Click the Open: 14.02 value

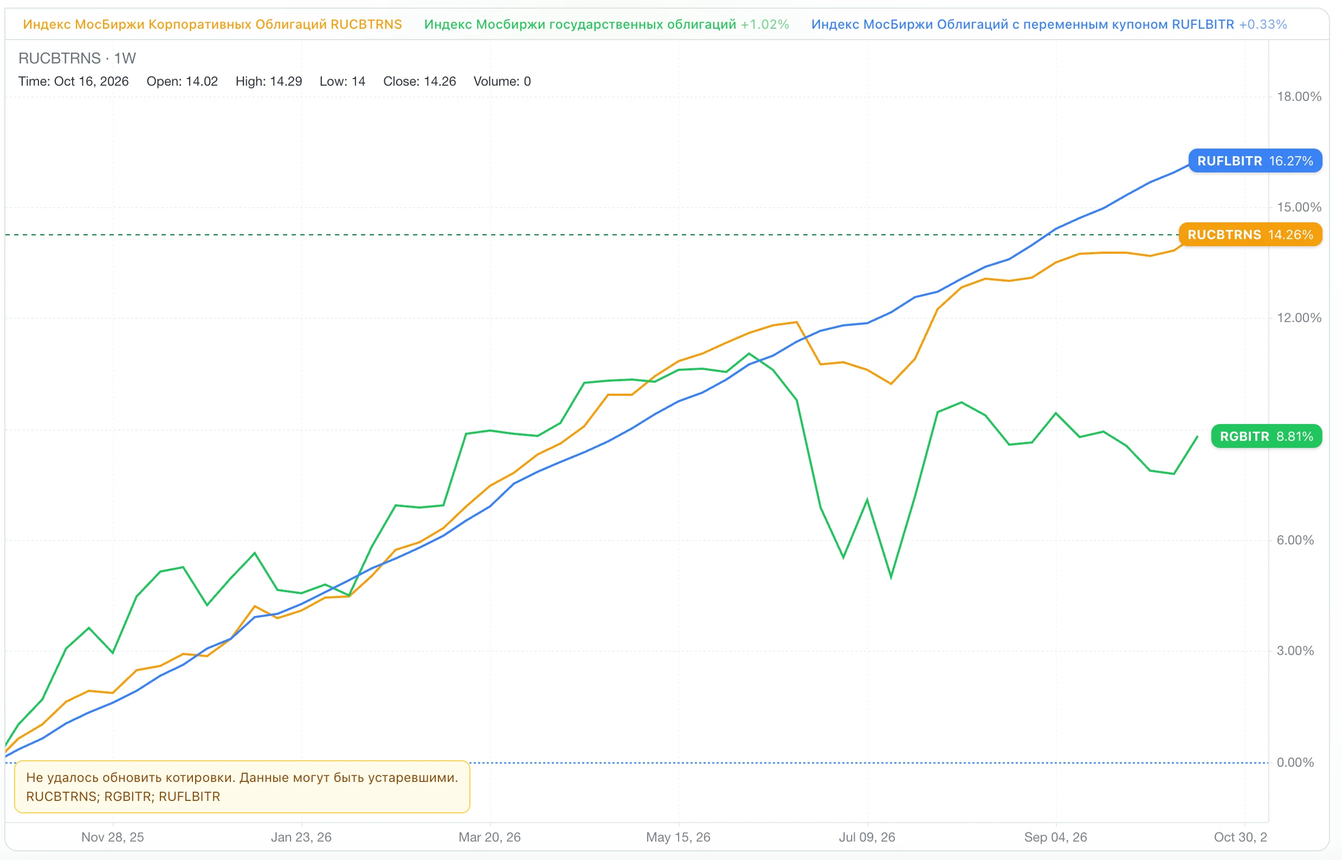click(182, 81)
